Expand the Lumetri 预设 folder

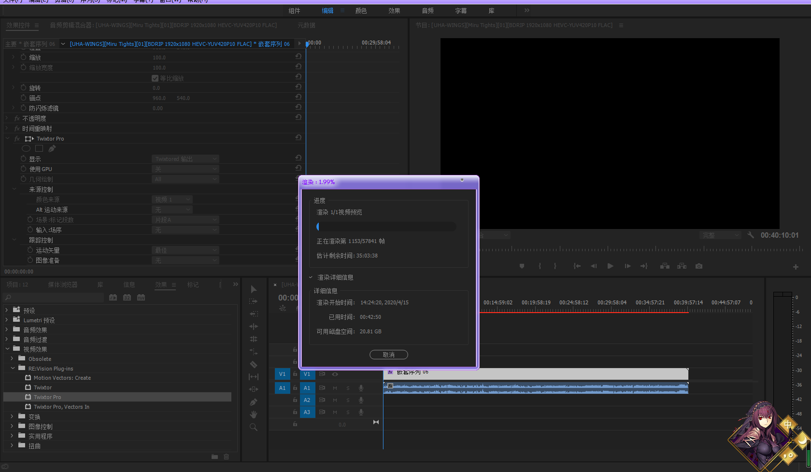click(7, 320)
